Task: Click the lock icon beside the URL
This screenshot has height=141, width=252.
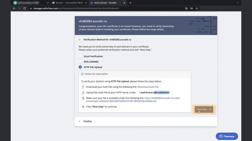Action: (x=31, y=8)
